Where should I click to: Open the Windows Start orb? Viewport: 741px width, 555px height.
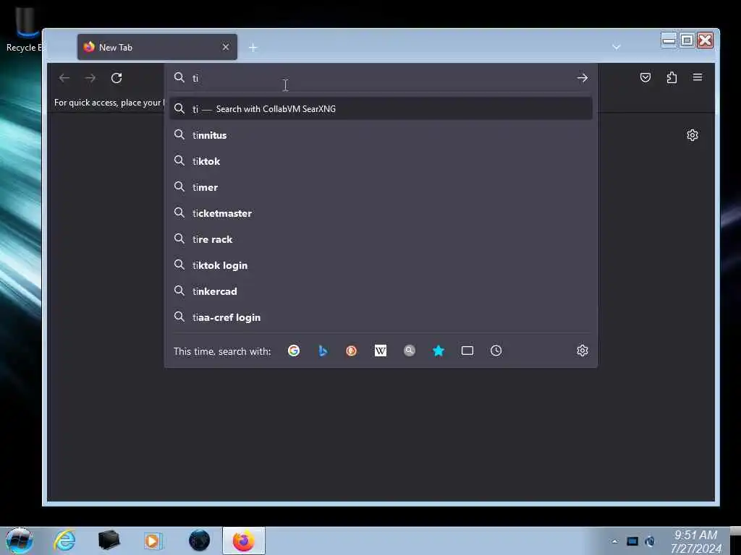point(20,541)
